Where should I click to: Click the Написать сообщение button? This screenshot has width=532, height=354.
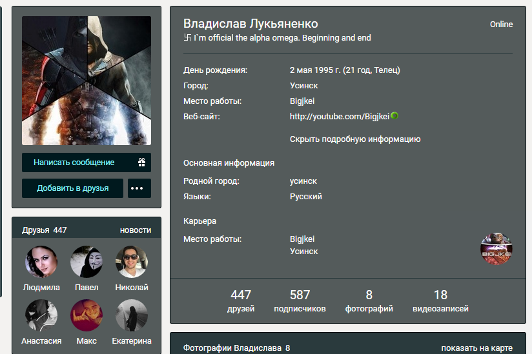(87, 162)
